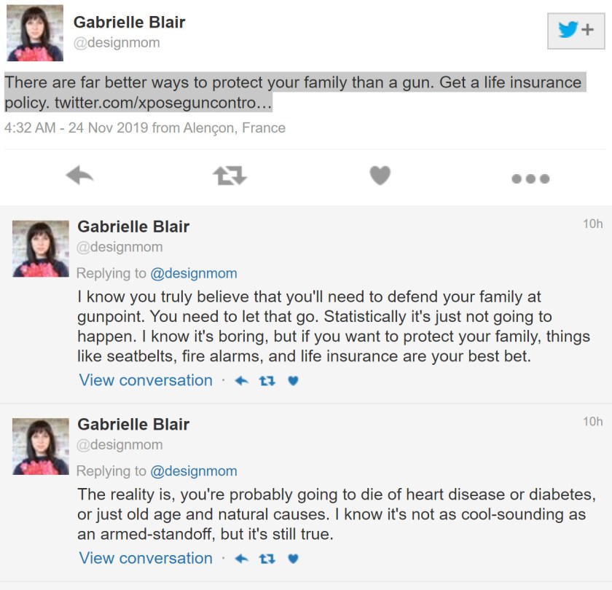Image resolution: width=612 pixels, height=590 pixels.
Task: Like the heart disease or diabetes reply
Action: tap(293, 559)
